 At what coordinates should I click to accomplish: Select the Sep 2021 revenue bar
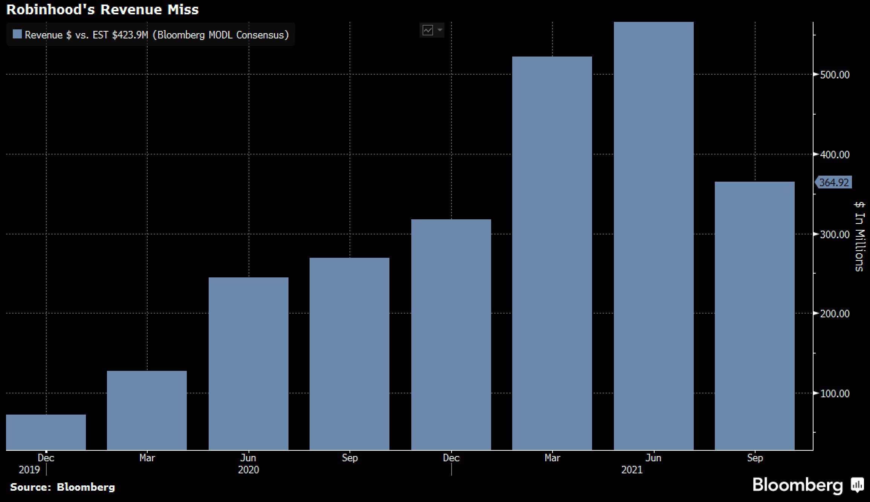click(755, 316)
